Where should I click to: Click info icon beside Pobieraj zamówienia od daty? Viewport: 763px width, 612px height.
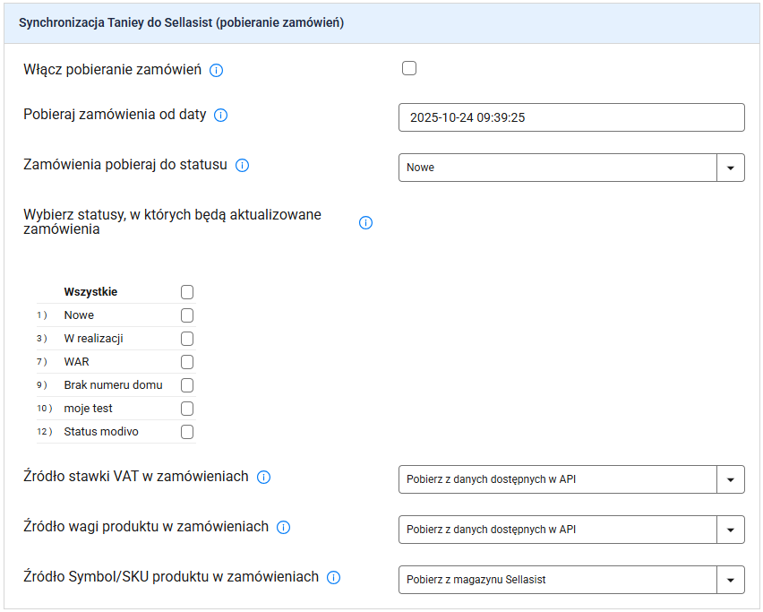pyautogui.click(x=221, y=116)
